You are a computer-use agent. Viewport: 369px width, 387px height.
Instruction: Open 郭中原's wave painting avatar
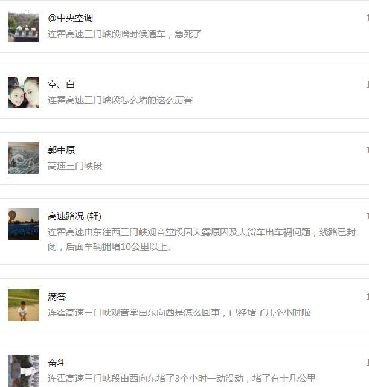(x=24, y=158)
